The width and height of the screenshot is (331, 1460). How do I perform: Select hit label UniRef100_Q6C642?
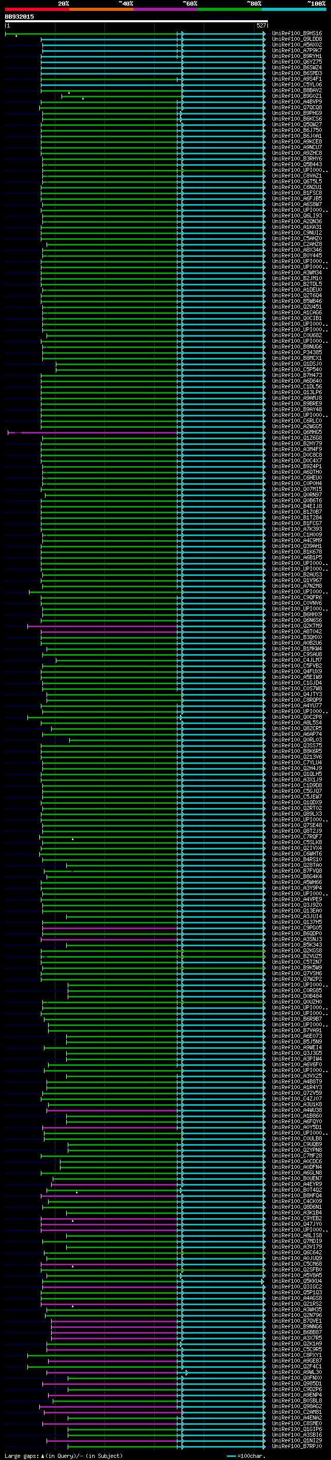click(x=297, y=1252)
